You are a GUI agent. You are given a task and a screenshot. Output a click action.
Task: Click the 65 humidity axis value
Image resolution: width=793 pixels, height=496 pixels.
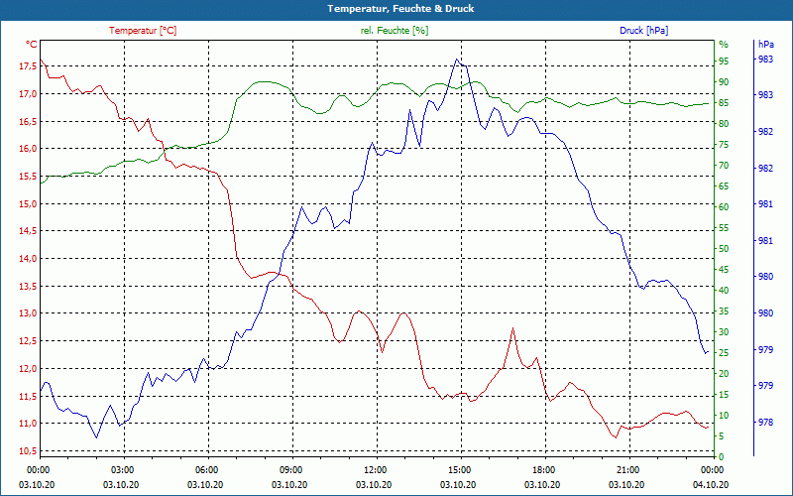[724, 186]
